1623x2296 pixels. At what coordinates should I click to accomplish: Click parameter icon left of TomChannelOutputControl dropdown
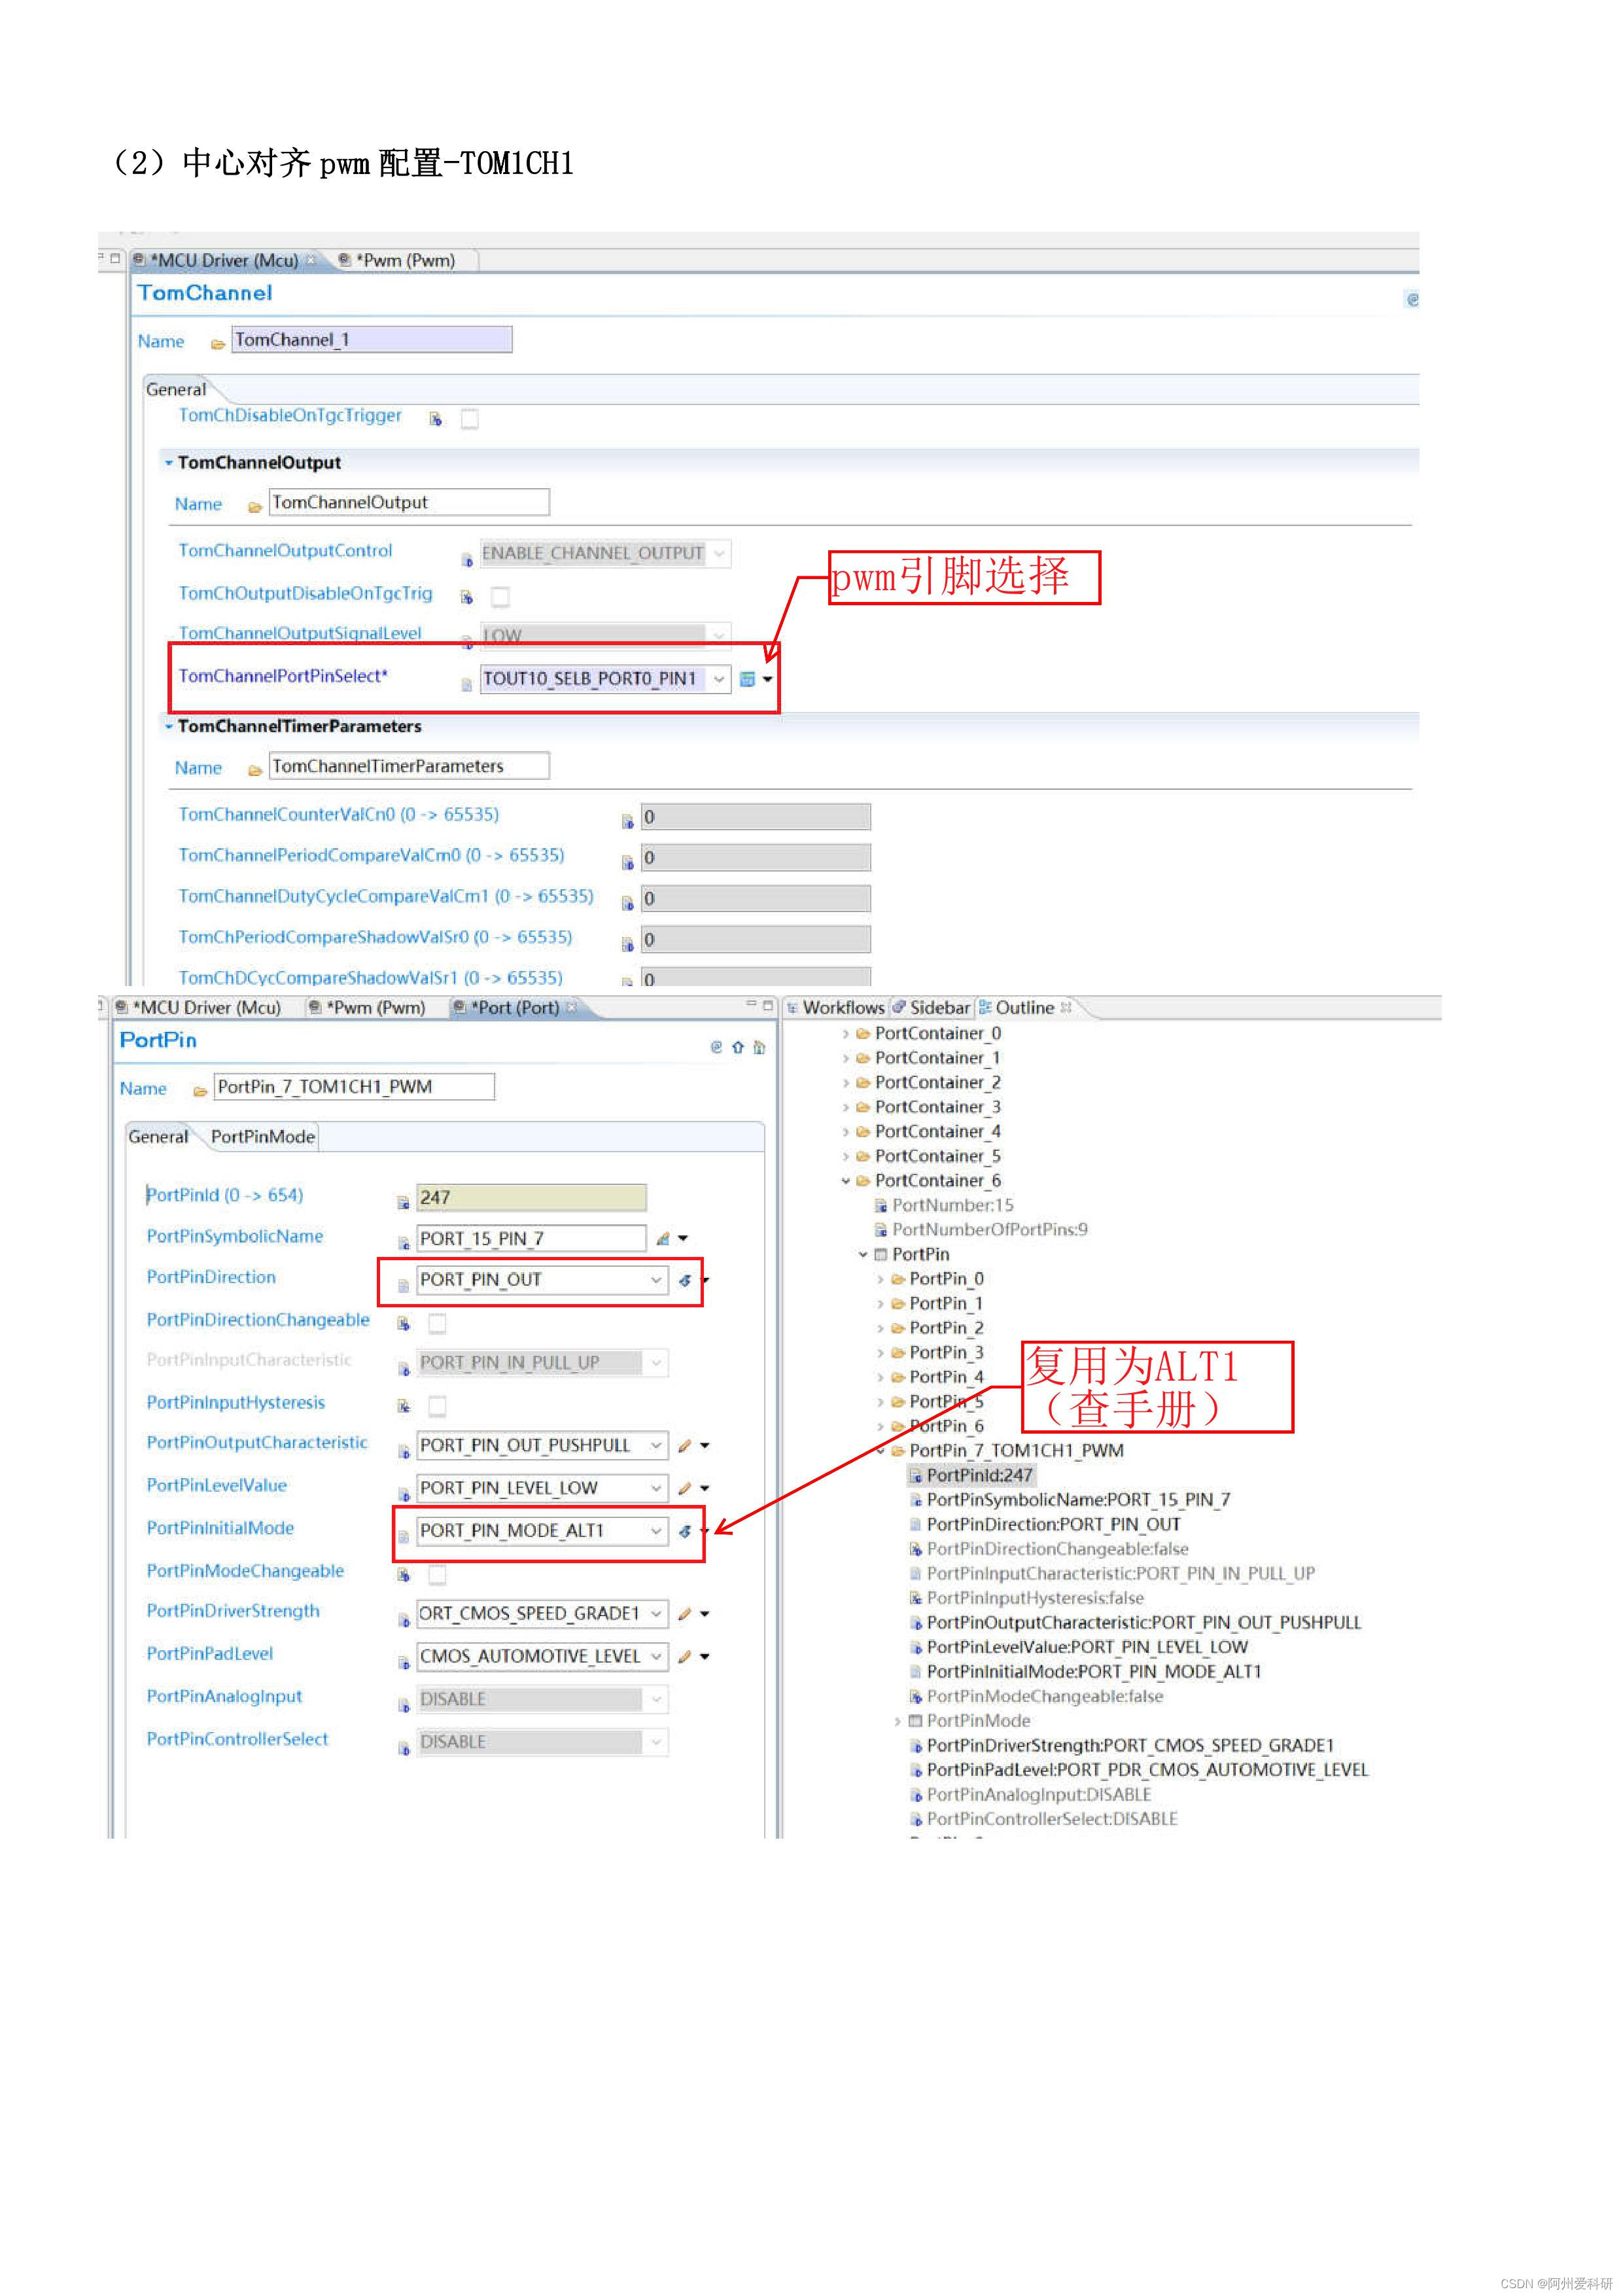tap(466, 559)
